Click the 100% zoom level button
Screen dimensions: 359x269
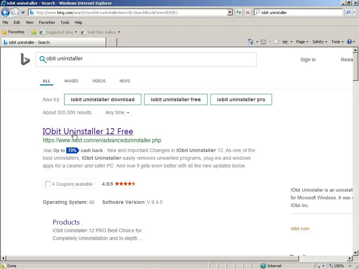(x=337, y=266)
